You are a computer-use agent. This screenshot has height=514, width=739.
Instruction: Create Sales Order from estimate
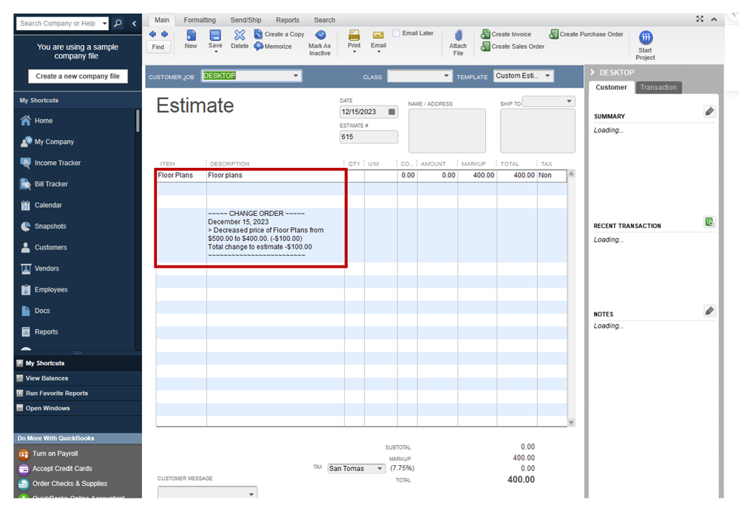(513, 46)
